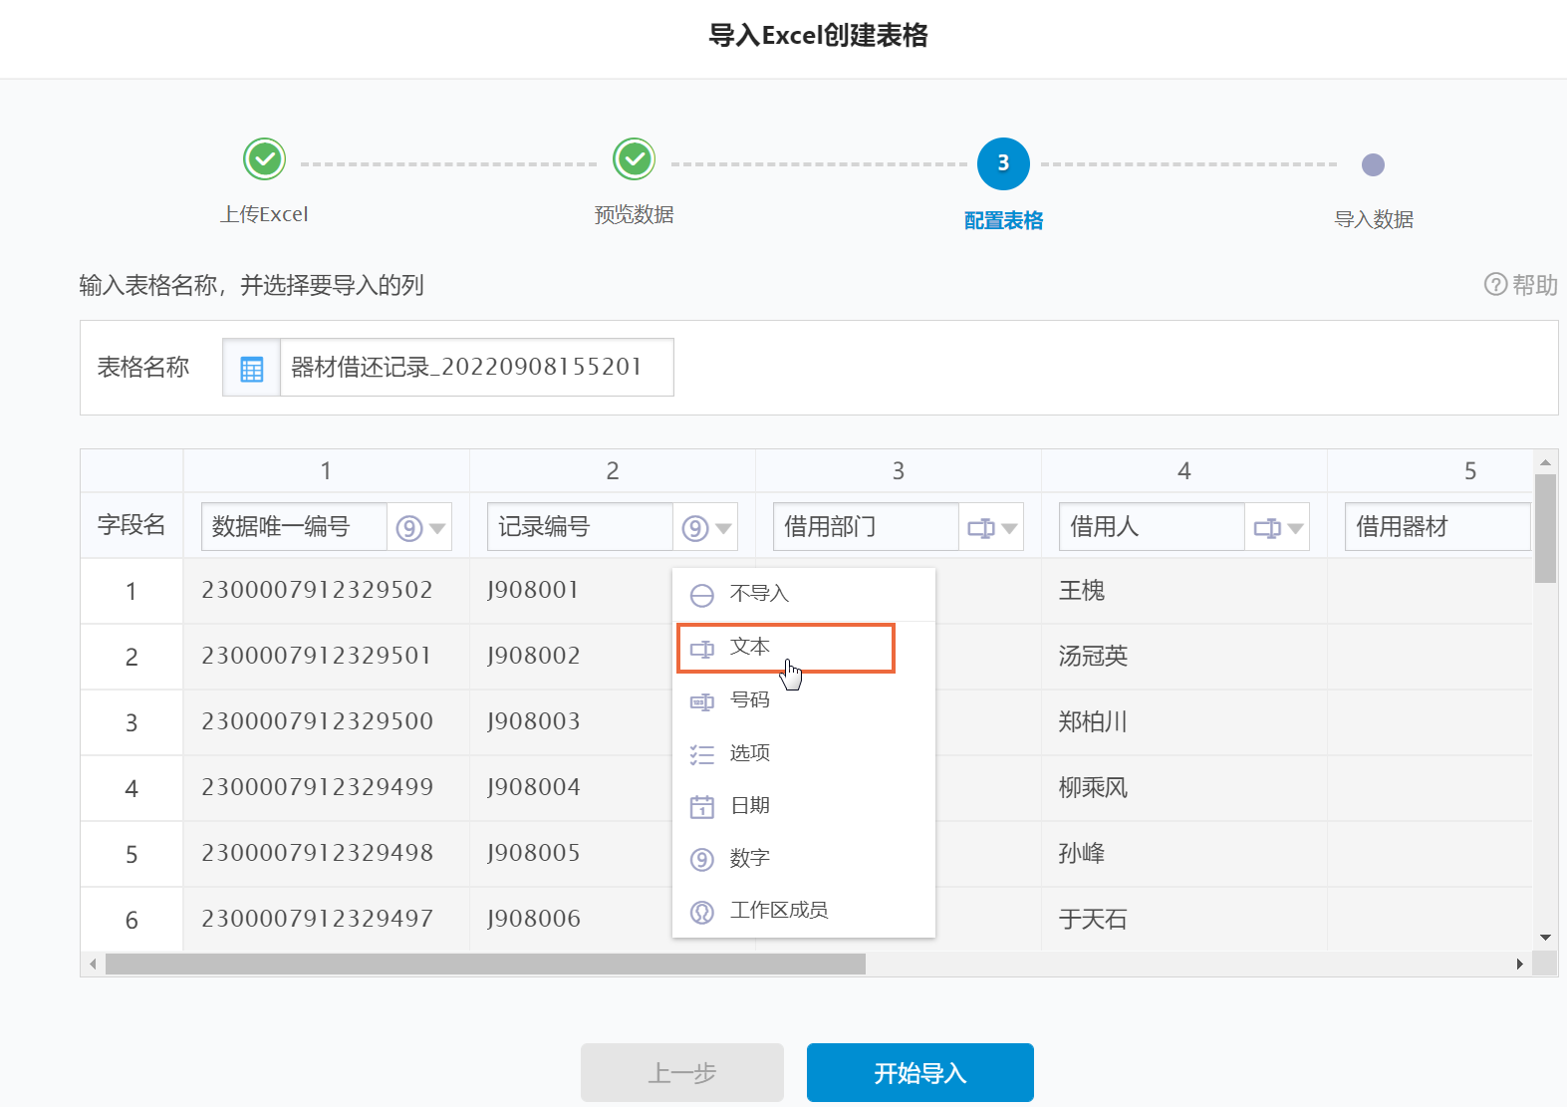
Task: Click the number type icon for 记录编号
Action: pyautogui.click(x=695, y=528)
